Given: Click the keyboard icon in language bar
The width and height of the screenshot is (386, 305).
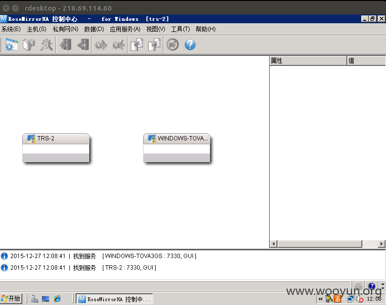Looking at the screenshot, I should point(358,286).
